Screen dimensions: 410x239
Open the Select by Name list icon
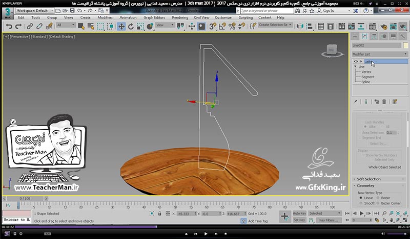[91, 27]
